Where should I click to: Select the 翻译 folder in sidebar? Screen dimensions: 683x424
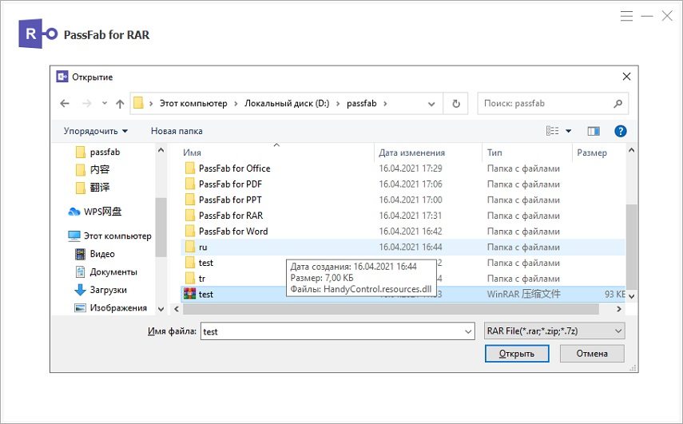(x=93, y=187)
